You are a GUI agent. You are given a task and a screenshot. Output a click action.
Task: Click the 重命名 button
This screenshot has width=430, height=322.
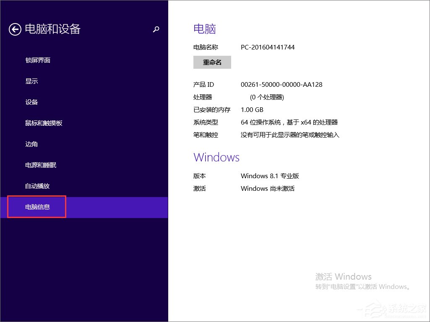pyautogui.click(x=212, y=62)
